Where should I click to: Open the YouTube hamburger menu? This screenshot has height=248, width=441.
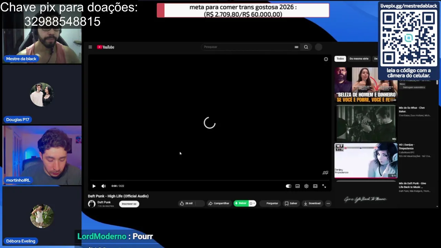click(x=90, y=47)
